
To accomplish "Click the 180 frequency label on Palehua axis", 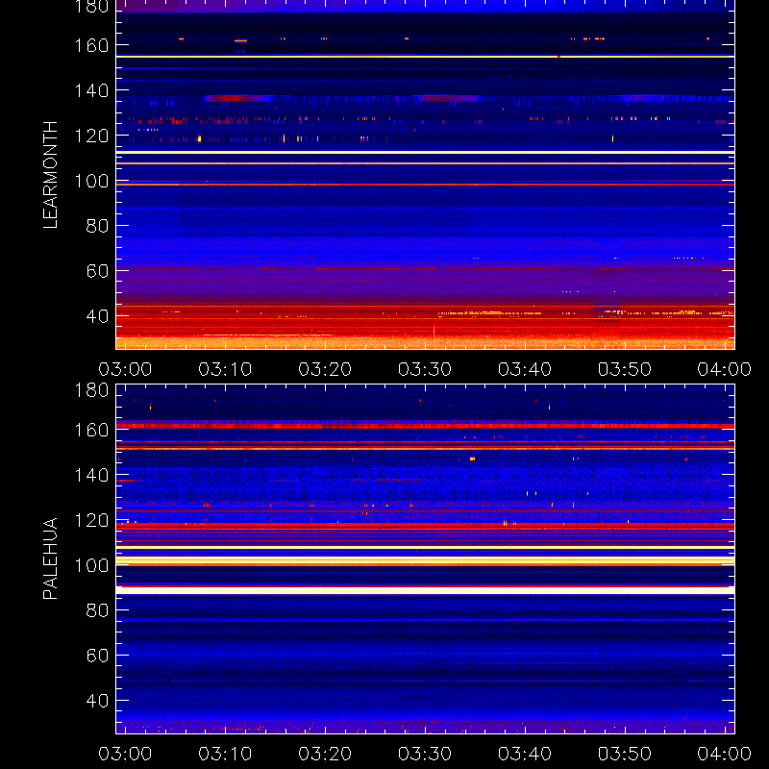I will 91,390.
